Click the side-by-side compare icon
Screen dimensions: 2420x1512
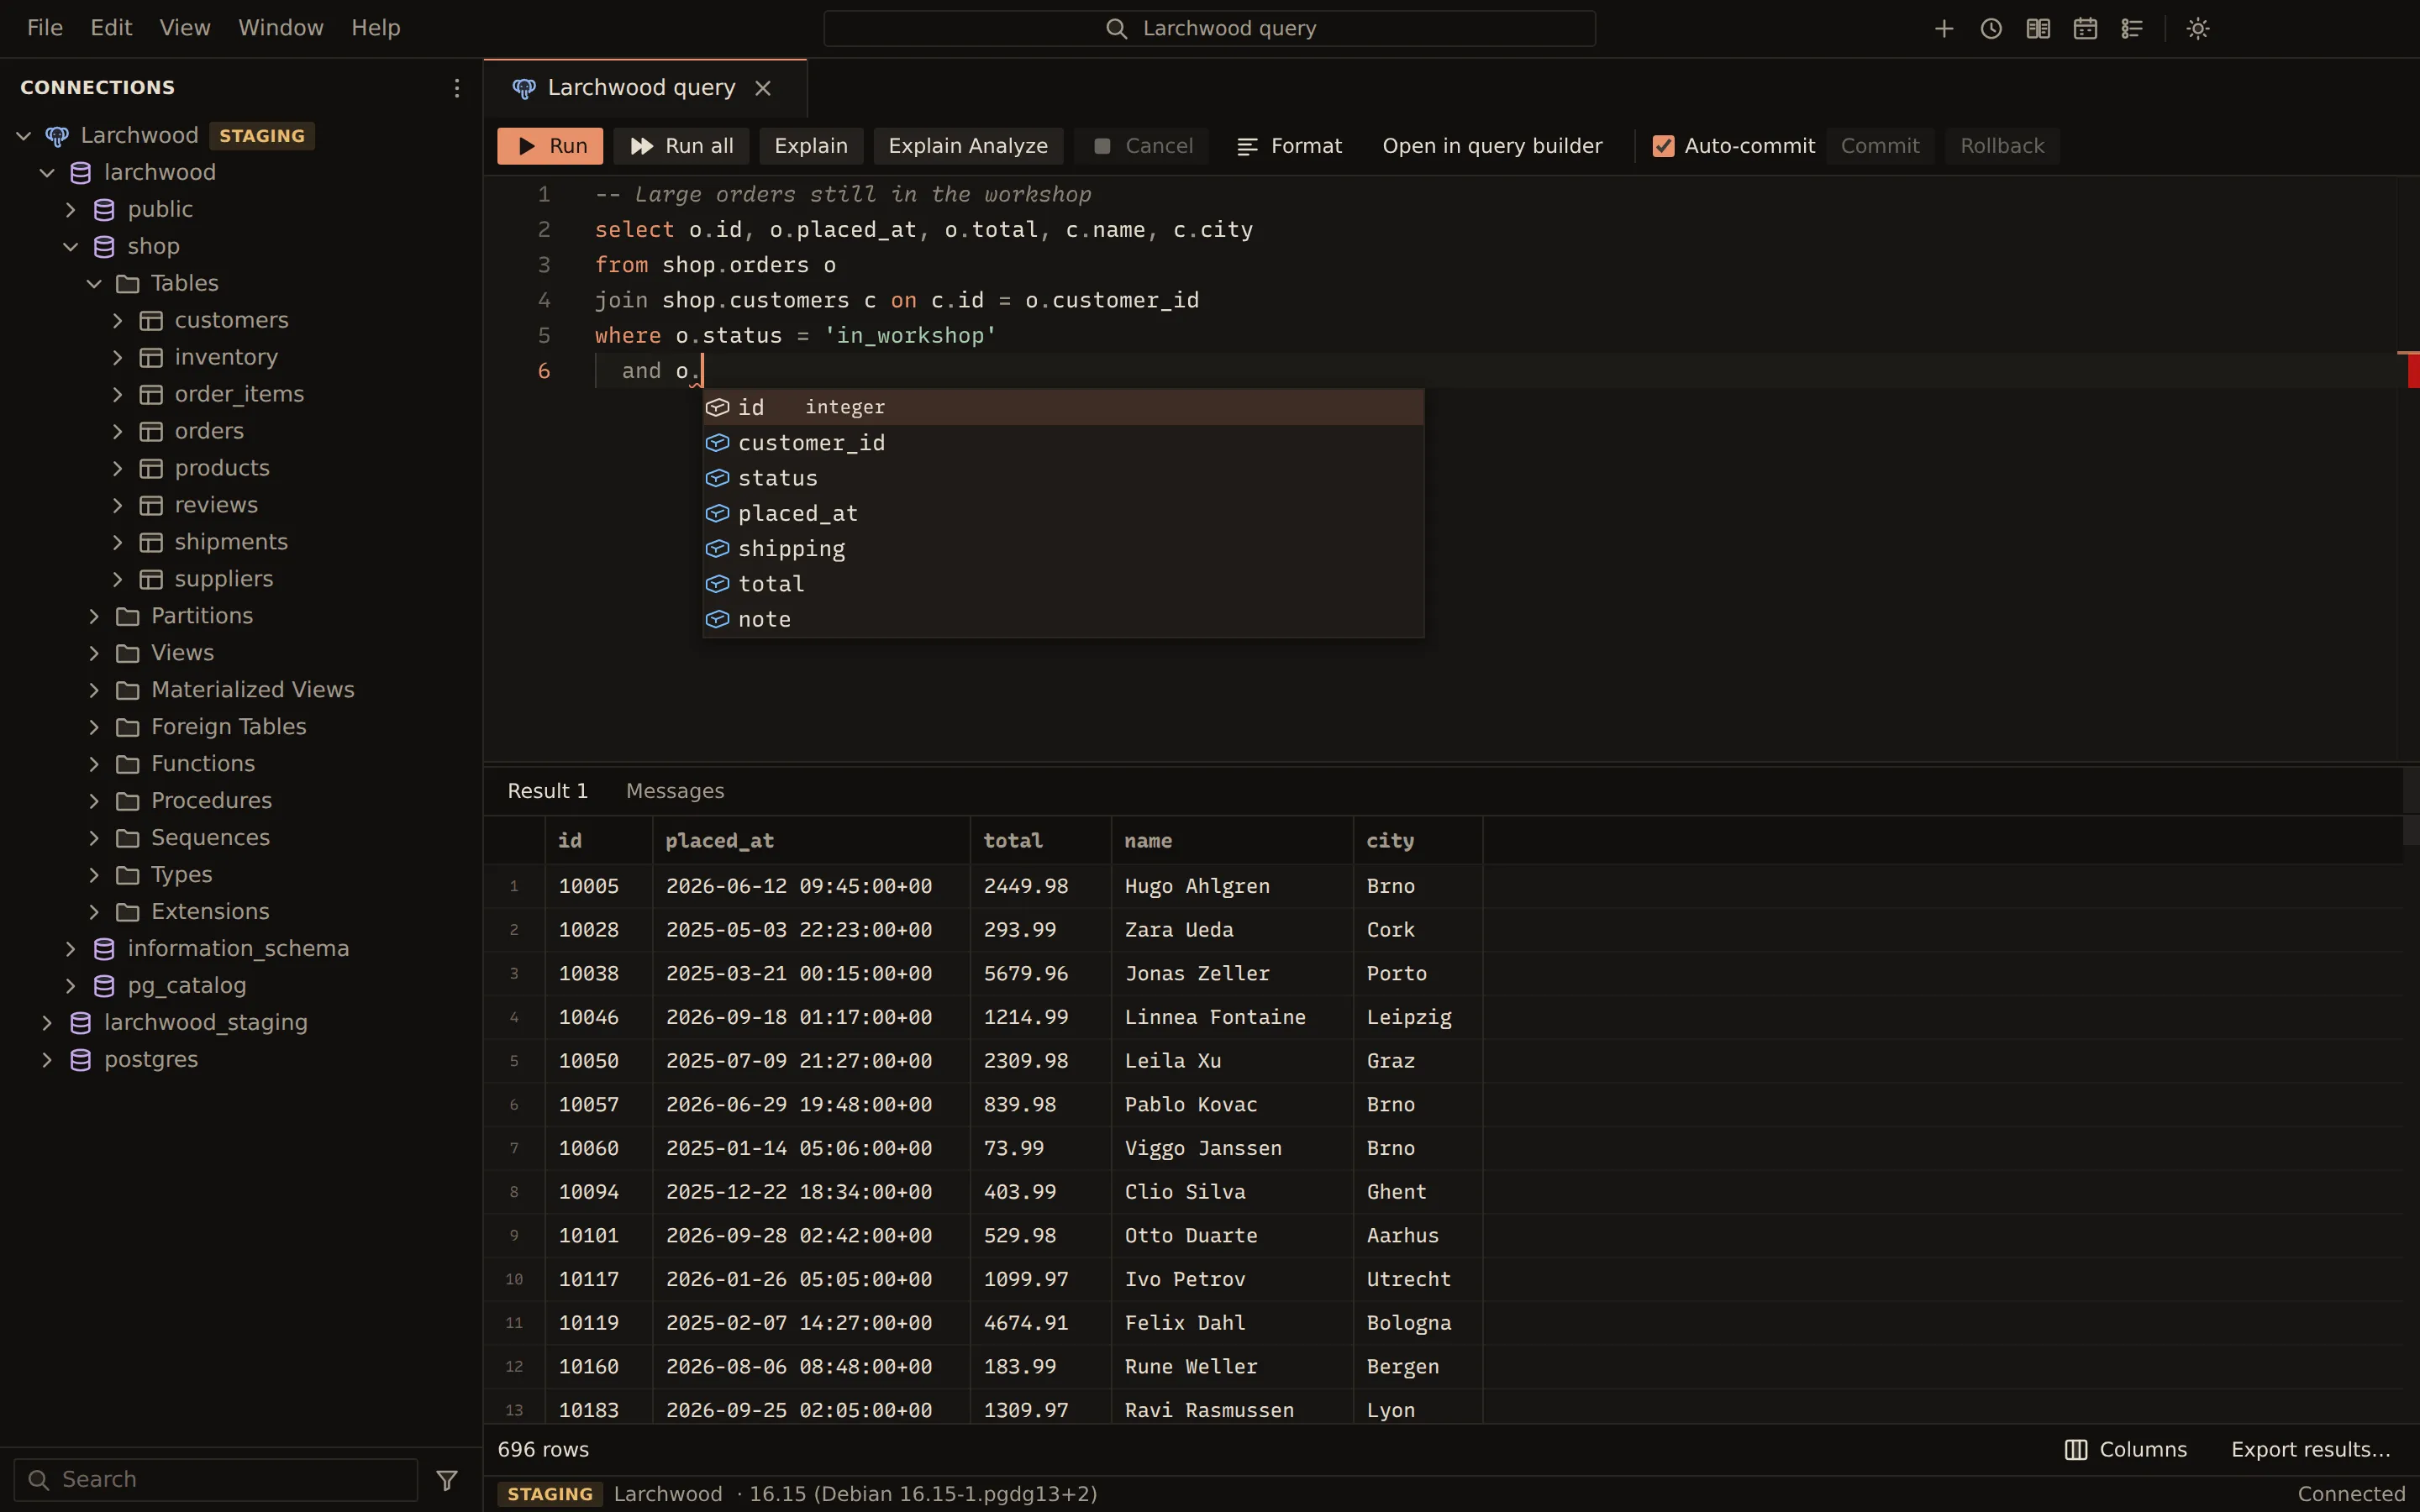(2038, 28)
